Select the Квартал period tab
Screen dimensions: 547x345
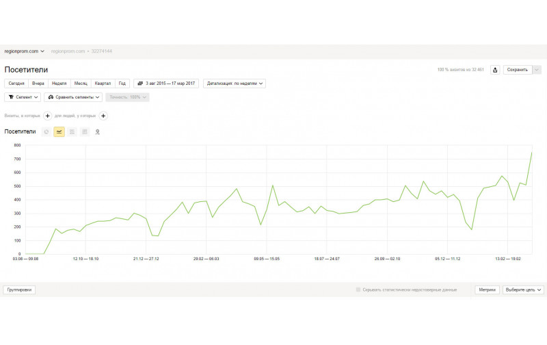[x=103, y=84]
